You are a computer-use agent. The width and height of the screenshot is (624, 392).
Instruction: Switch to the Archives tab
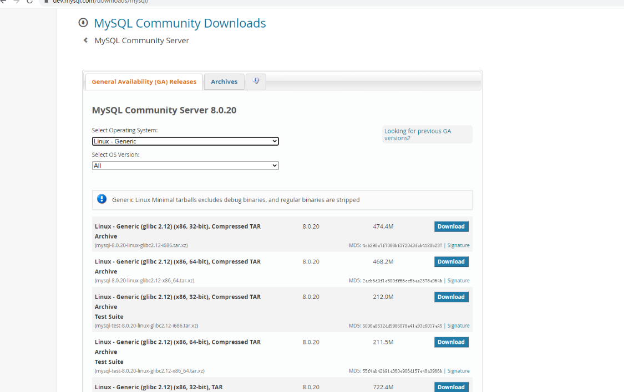[224, 82]
